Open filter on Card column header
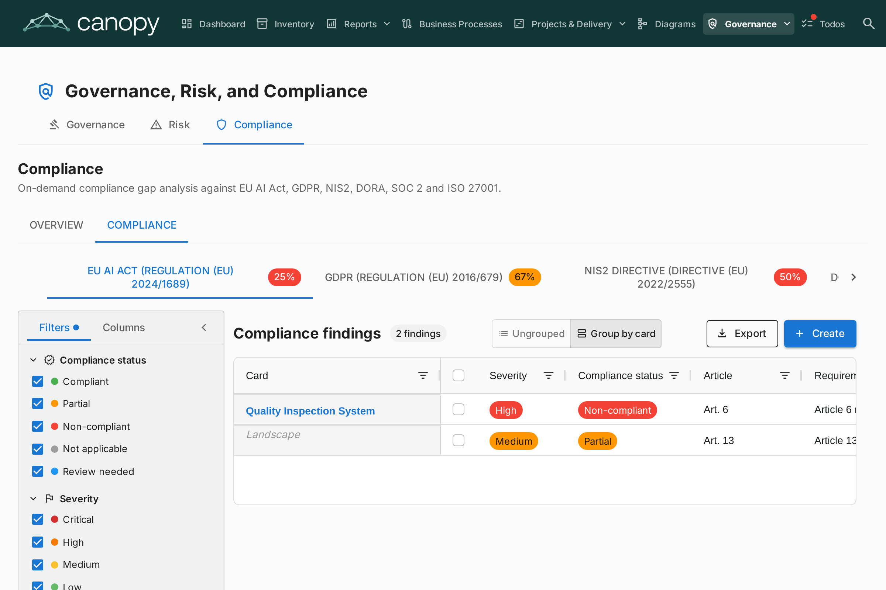This screenshot has width=886, height=590. click(423, 375)
